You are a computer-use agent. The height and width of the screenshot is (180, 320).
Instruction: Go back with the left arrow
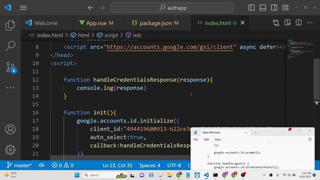[x=90, y=8]
